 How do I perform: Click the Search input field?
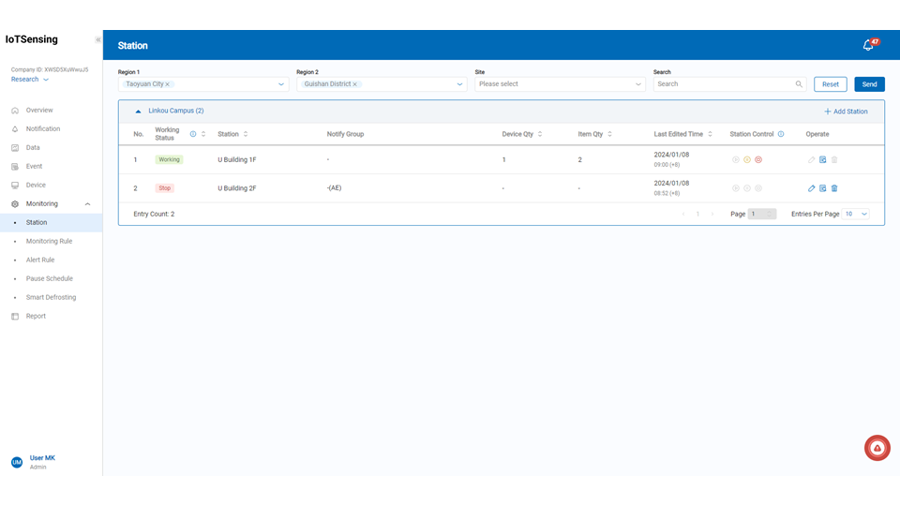coord(724,84)
